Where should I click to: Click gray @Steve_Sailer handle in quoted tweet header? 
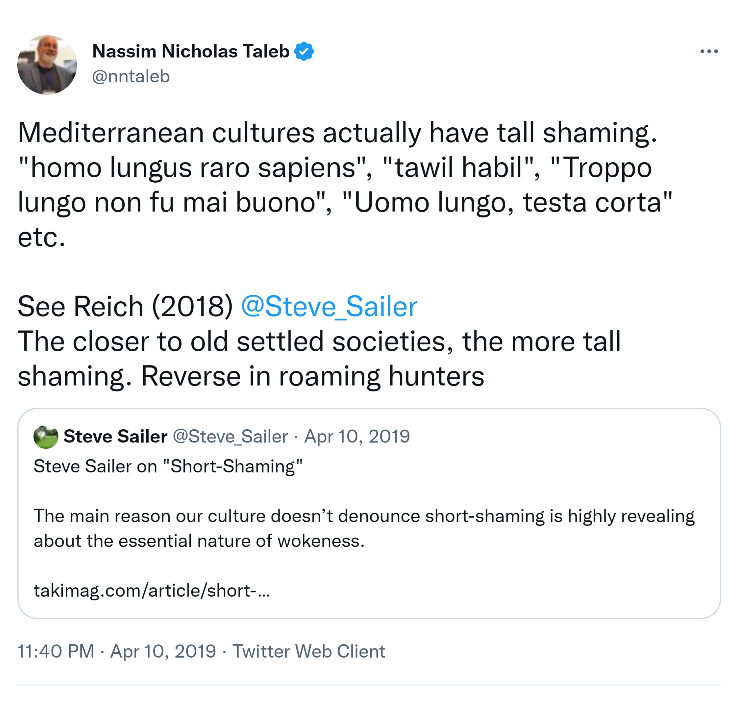(x=230, y=436)
